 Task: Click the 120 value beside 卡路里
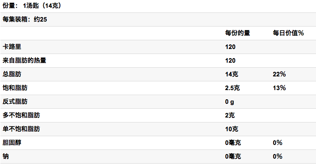[230, 47]
